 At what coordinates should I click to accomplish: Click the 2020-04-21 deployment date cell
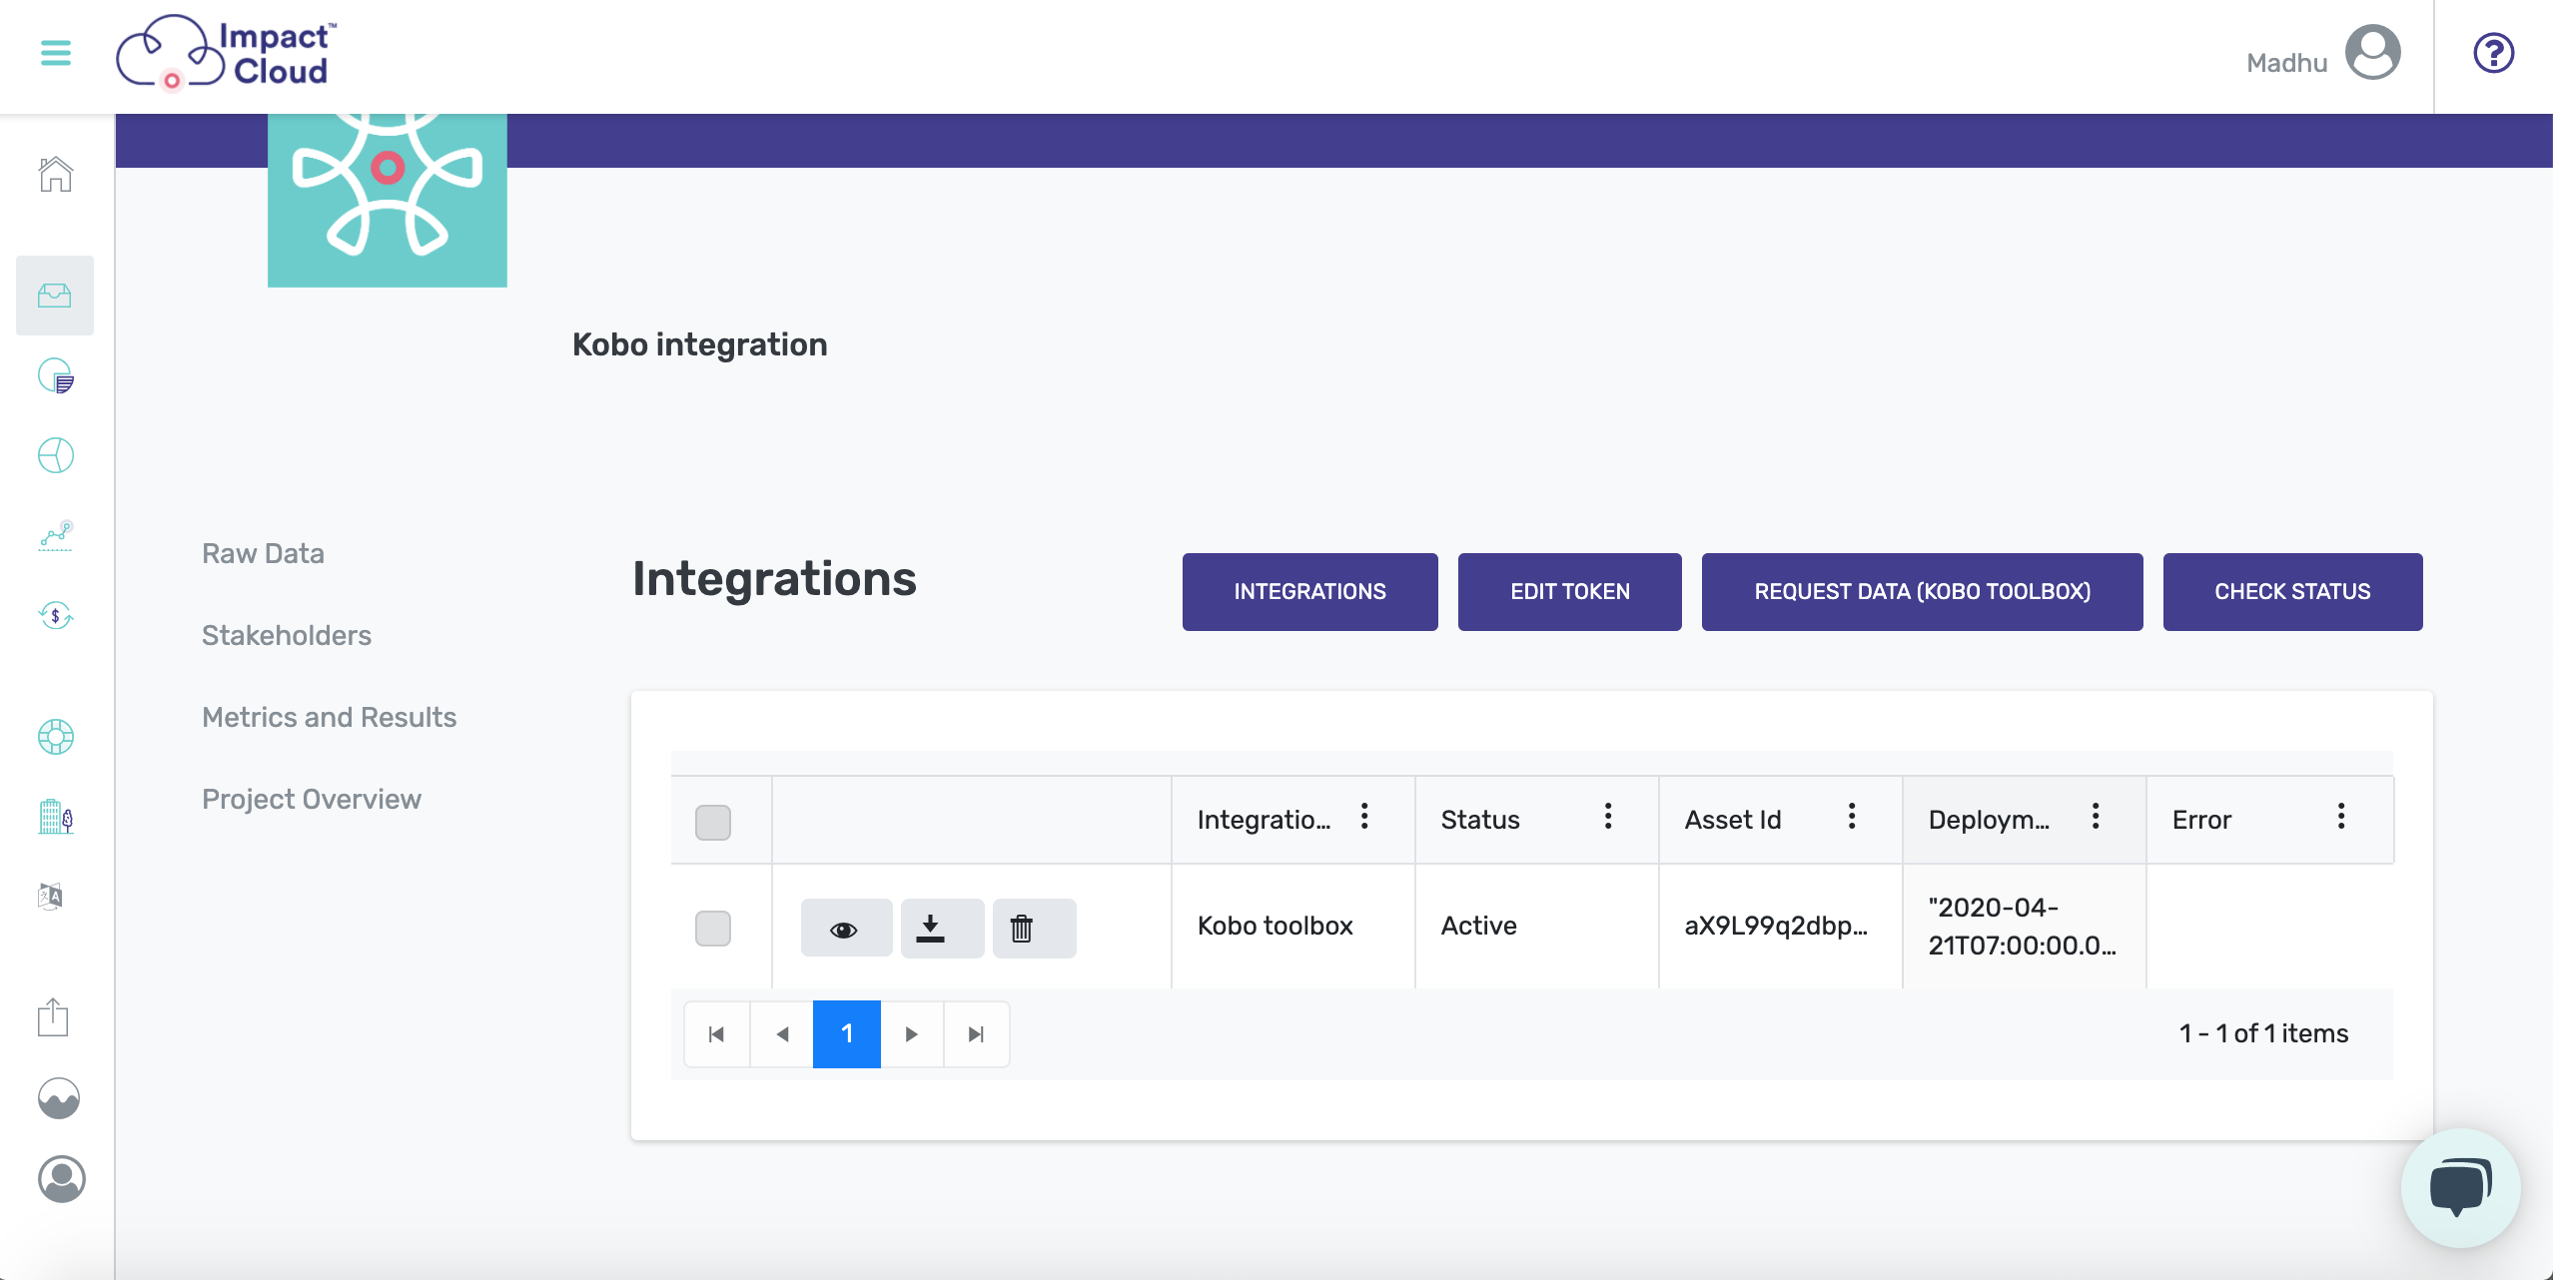tap(2023, 927)
